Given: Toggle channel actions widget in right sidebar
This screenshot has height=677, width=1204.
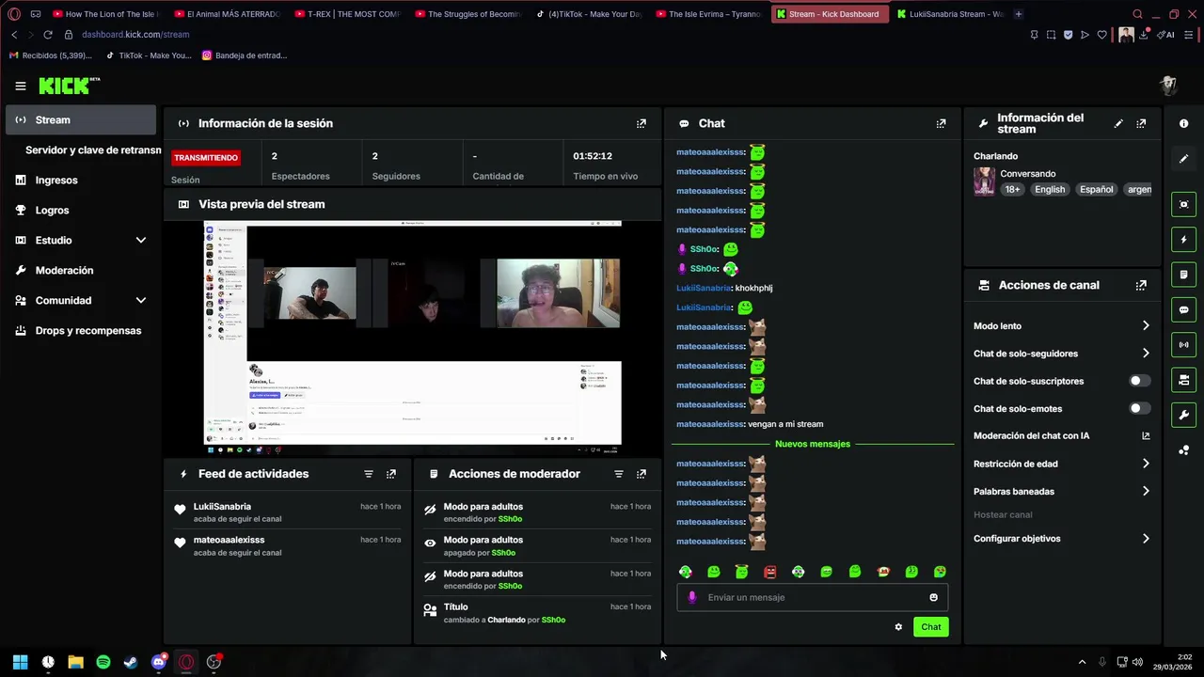Looking at the screenshot, I should (1183, 380).
